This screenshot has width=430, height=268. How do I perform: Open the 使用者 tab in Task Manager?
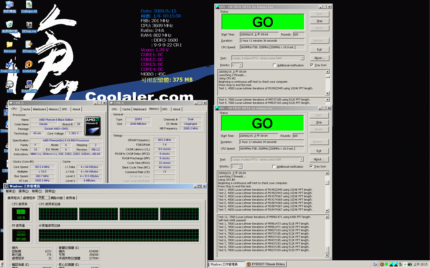(71, 198)
